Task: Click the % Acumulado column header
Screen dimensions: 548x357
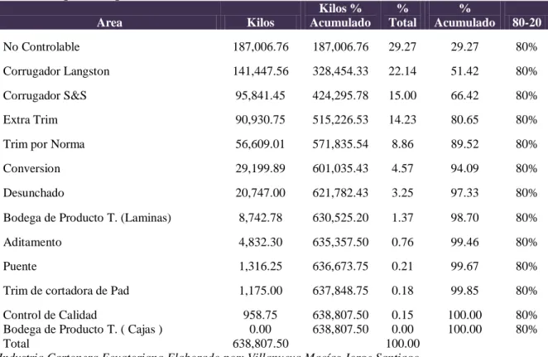Action: [x=464, y=16]
